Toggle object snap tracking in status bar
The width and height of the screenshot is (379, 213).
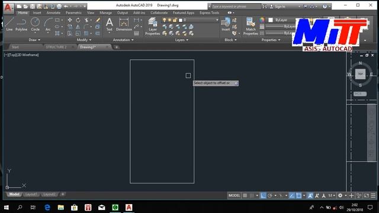(x=292, y=195)
